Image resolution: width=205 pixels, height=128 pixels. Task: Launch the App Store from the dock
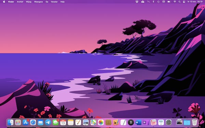(26, 123)
